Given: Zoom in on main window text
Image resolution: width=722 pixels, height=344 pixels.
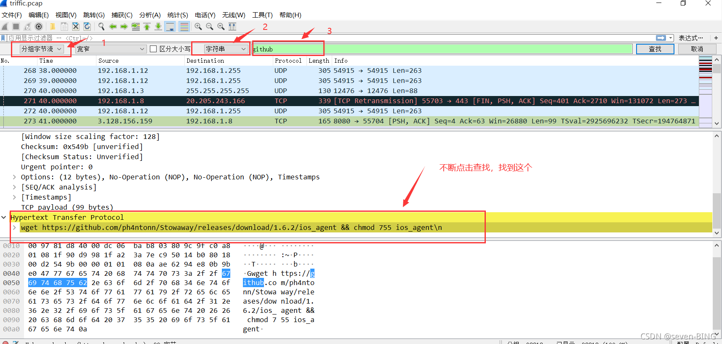Looking at the screenshot, I should [198, 27].
